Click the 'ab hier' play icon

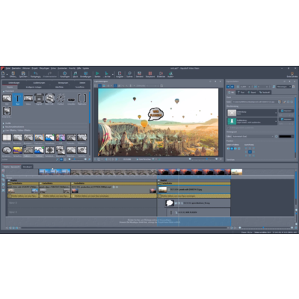pos(107,74)
